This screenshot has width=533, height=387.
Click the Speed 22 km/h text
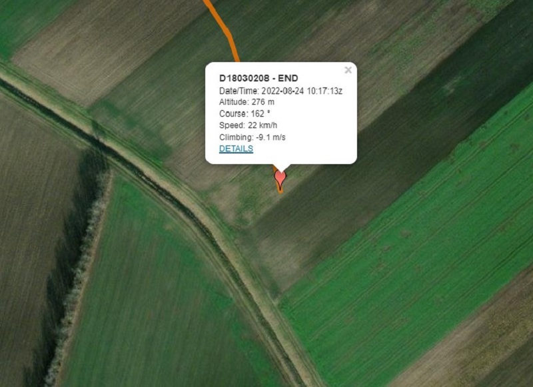point(248,125)
